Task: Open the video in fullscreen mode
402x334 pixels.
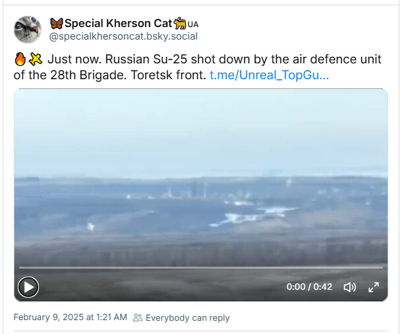Action: pyautogui.click(x=374, y=287)
